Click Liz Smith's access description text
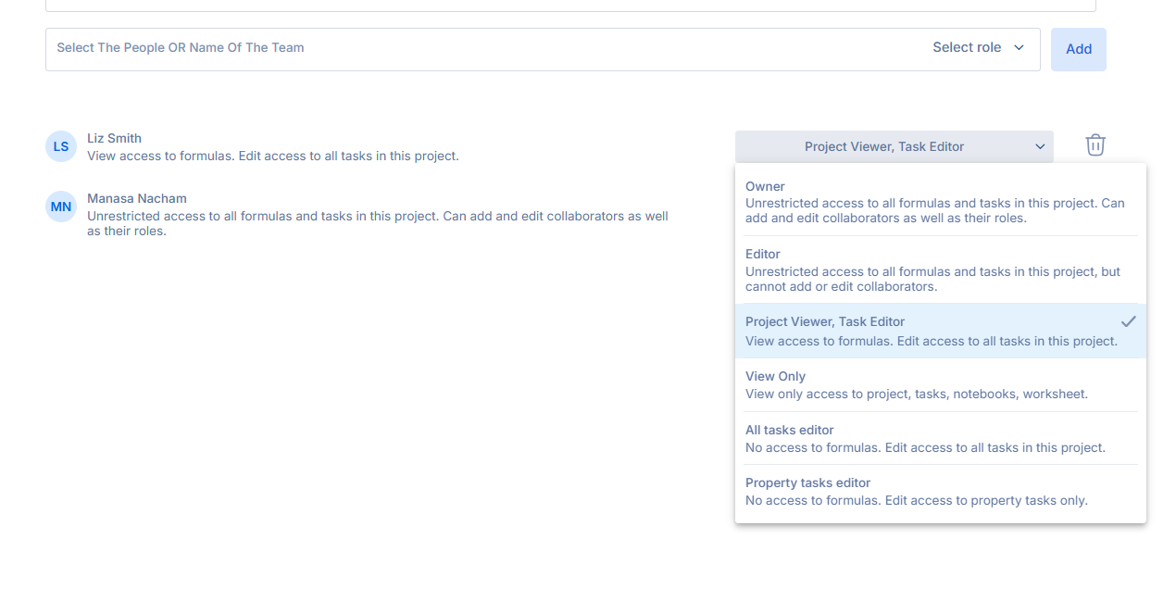The image size is (1176, 614). [273, 156]
